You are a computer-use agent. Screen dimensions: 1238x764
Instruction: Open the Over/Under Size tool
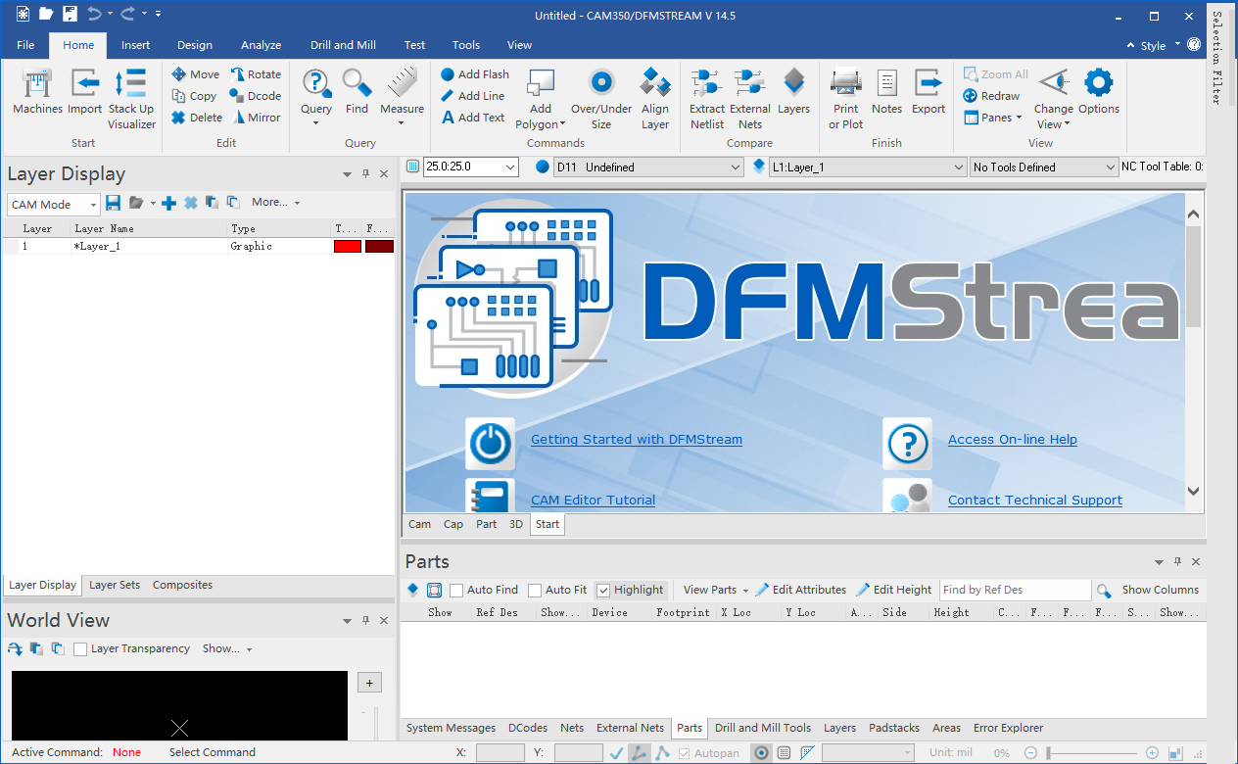[x=601, y=98]
